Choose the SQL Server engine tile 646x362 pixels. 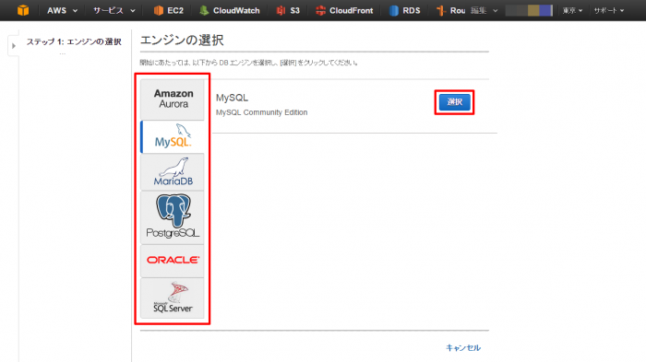click(x=173, y=298)
